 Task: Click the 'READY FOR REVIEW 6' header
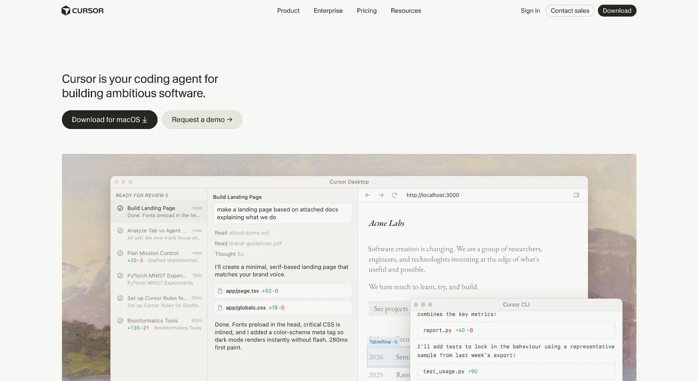tap(142, 195)
